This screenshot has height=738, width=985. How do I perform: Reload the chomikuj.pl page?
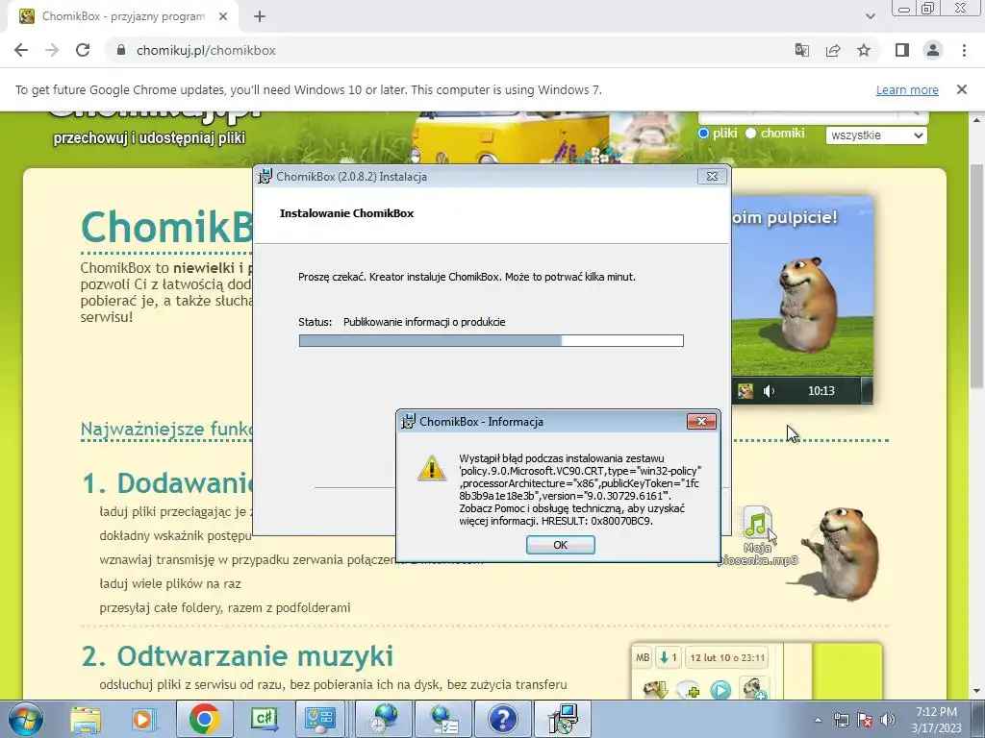pyautogui.click(x=83, y=50)
